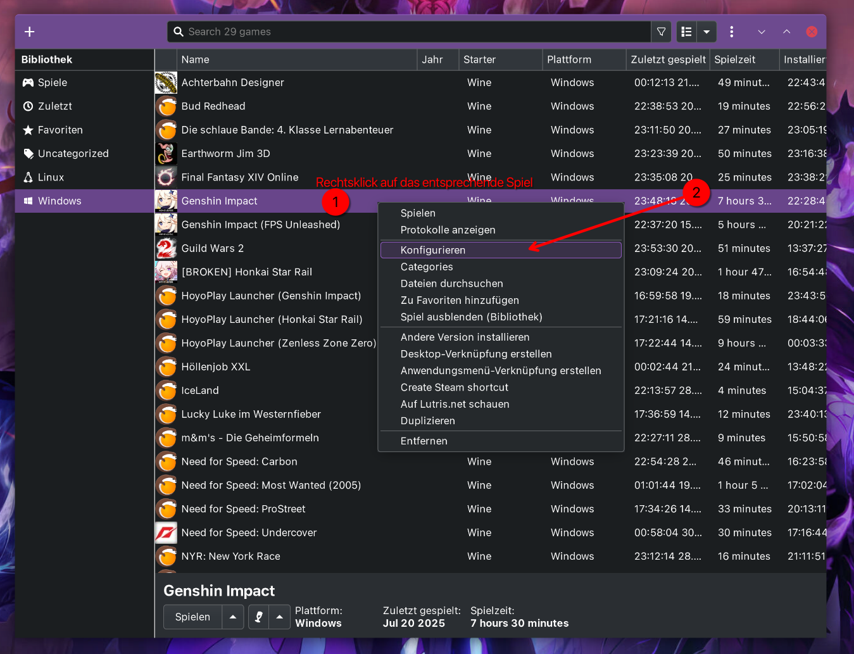854x654 pixels.
Task: Expand the arrow next to the Spielen button
Action: (233, 617)
